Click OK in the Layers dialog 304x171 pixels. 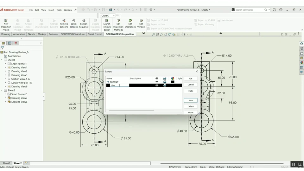click(191, 79)
